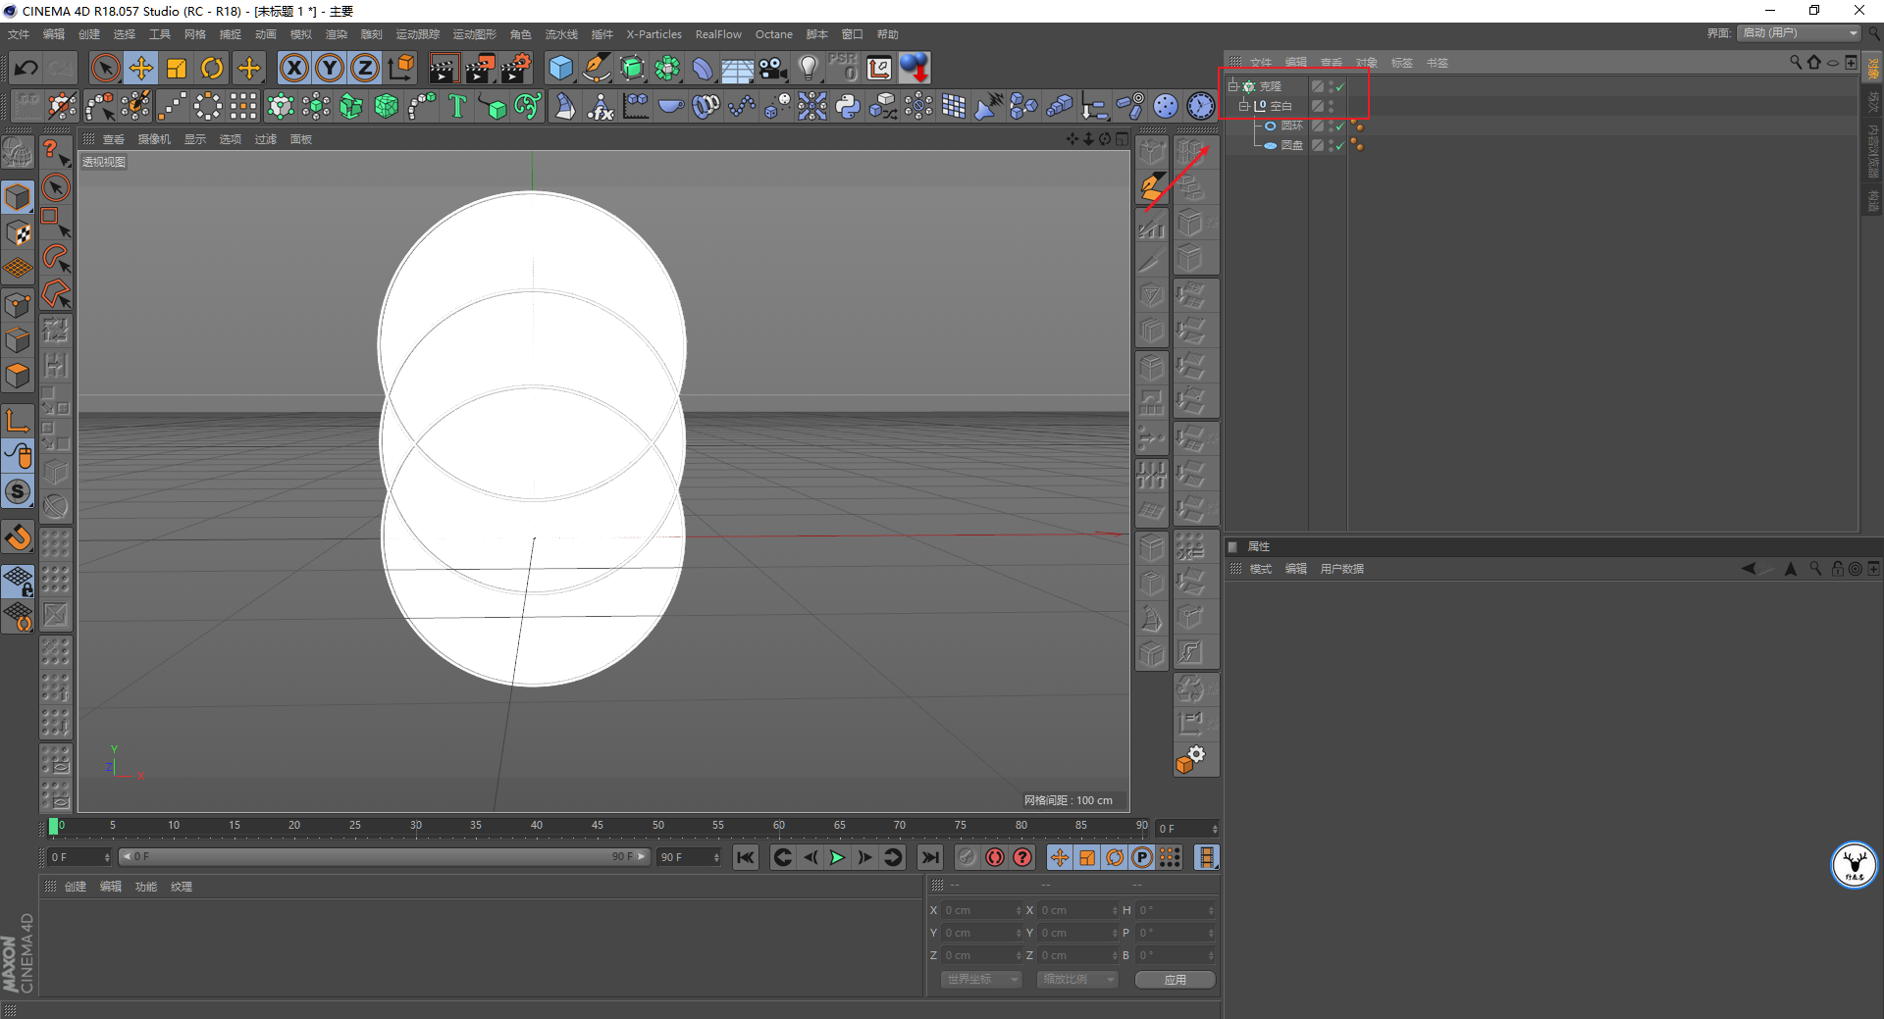Click the green Array modeling objects icon
This screenshot has height=1019, width=1884.
(668, 68)
